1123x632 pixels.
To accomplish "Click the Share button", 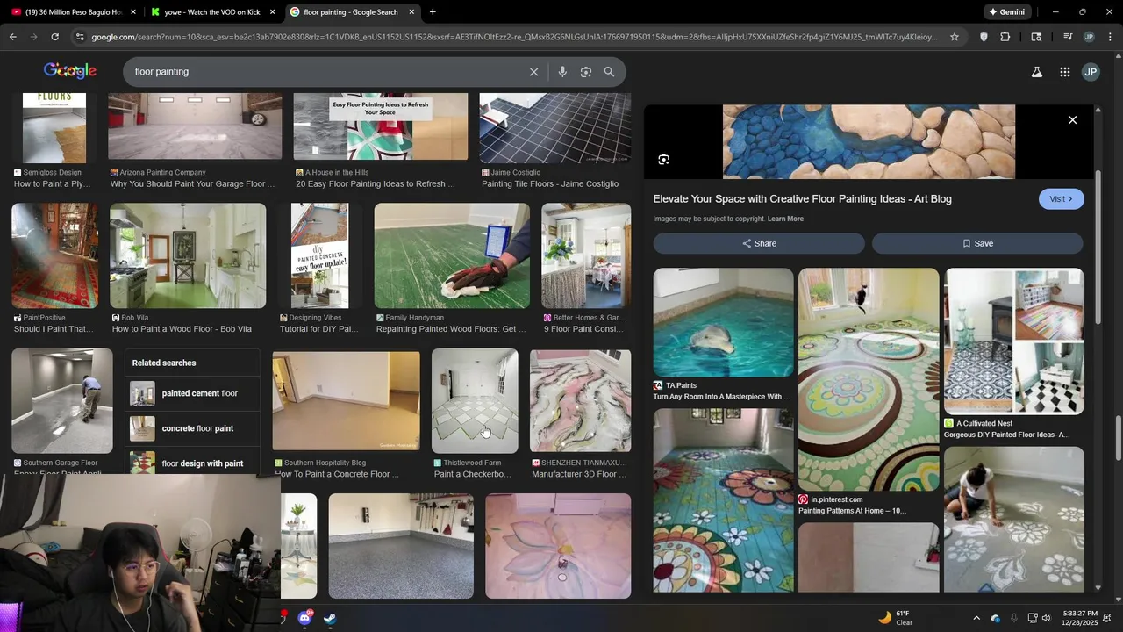I will tap(759, 244).
